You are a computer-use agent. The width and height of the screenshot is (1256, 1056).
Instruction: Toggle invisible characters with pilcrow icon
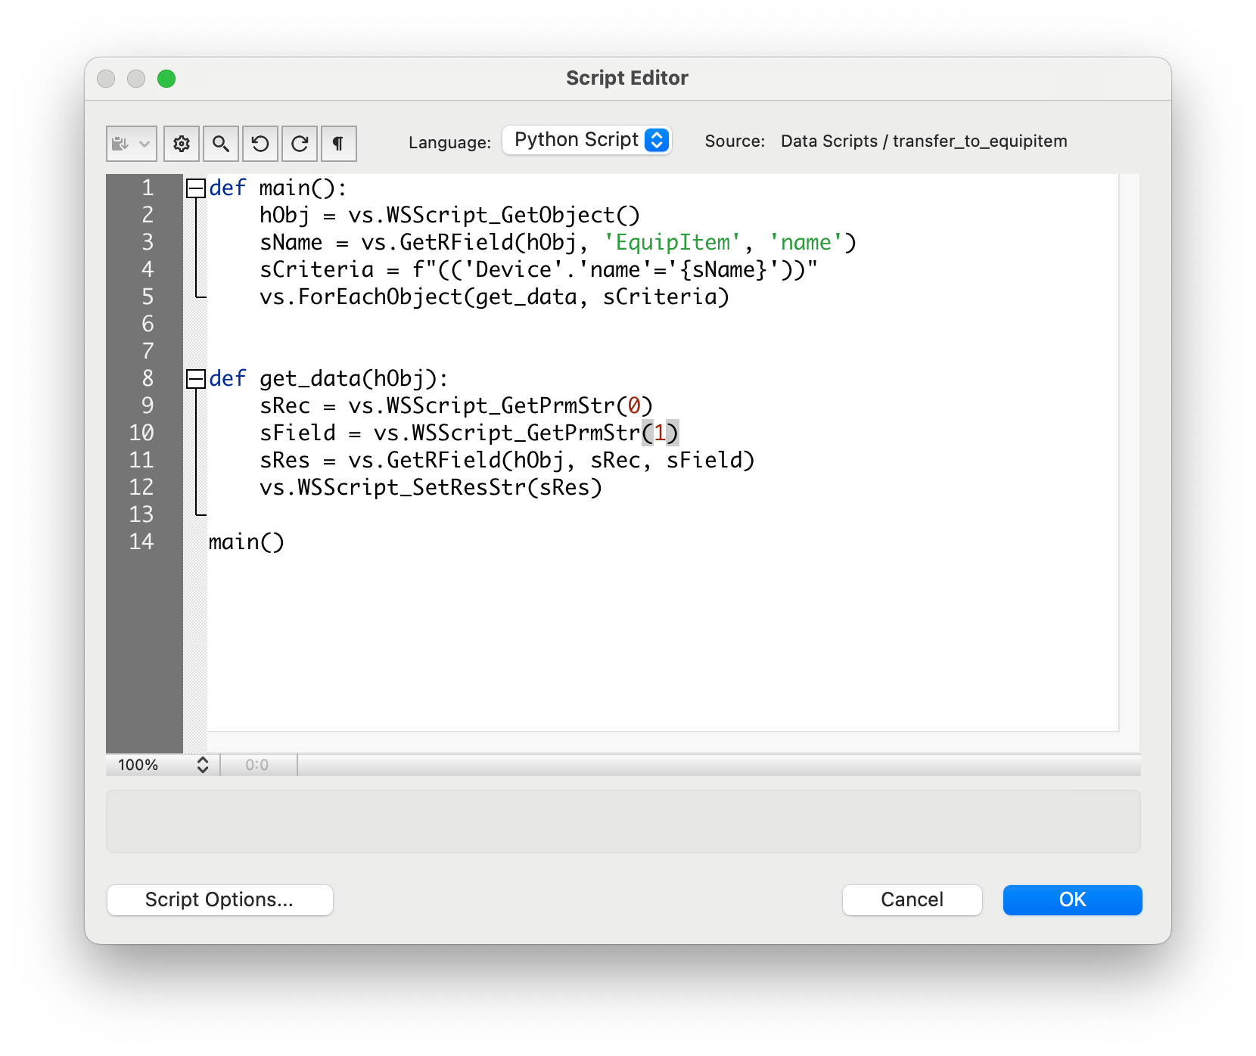[339, 144]
